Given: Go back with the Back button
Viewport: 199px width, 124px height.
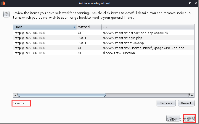Looking at the screenshot, I should [173, 118].
